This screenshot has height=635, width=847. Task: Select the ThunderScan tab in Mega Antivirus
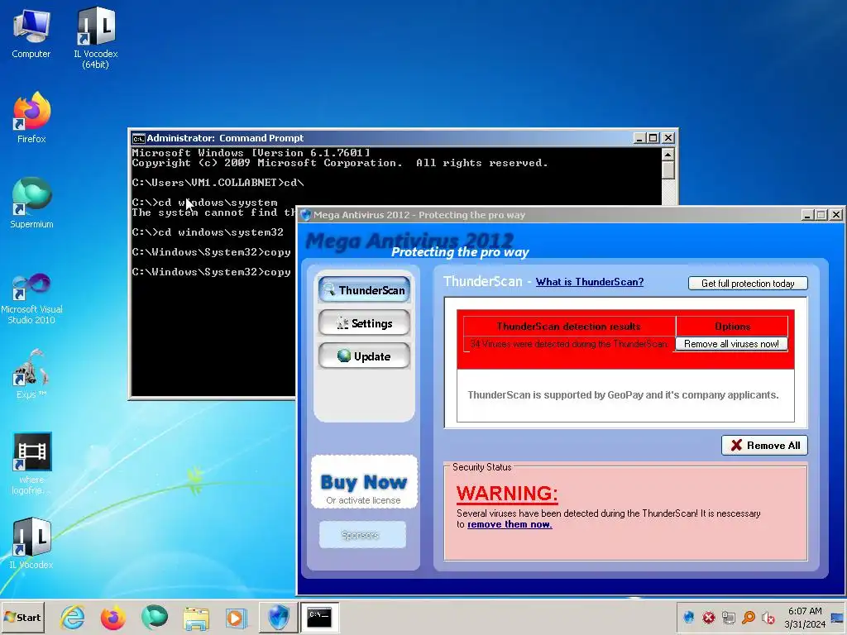pyautogui.click(x=364, y=290)
